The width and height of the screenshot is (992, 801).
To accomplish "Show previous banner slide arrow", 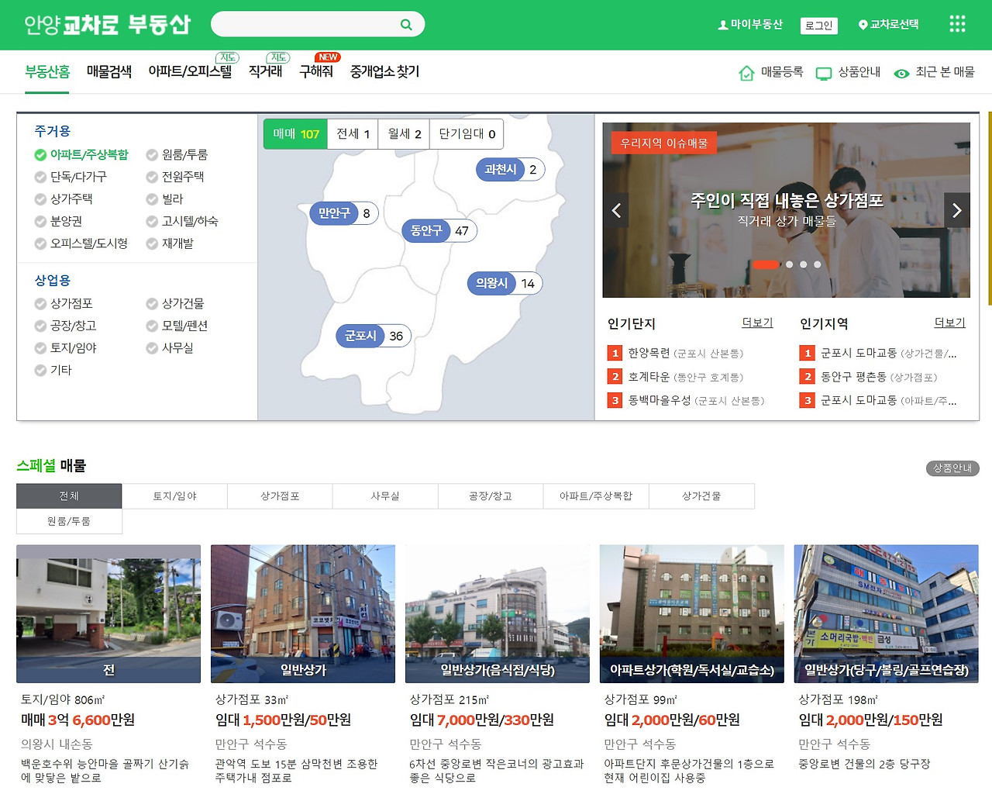I will [x=616, y=210].
